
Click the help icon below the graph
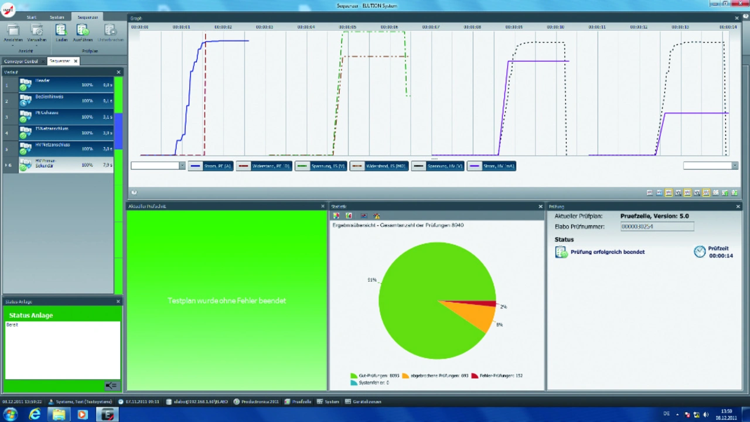(x=134, y=192)
